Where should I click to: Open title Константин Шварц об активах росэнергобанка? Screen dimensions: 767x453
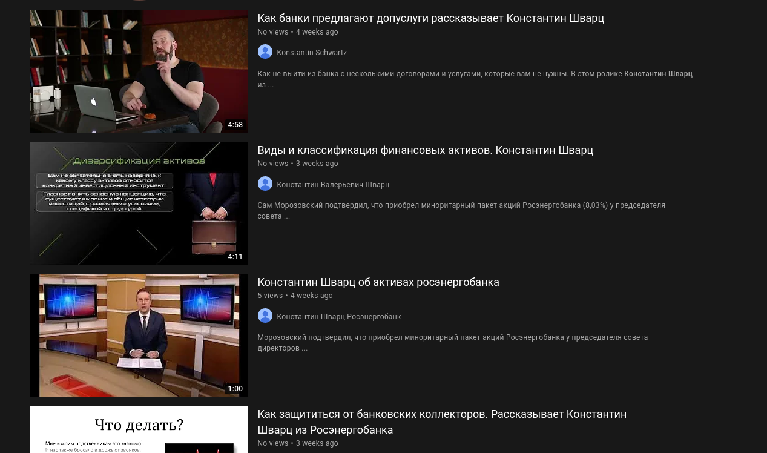pyautogui.click(x=378, y=282)
